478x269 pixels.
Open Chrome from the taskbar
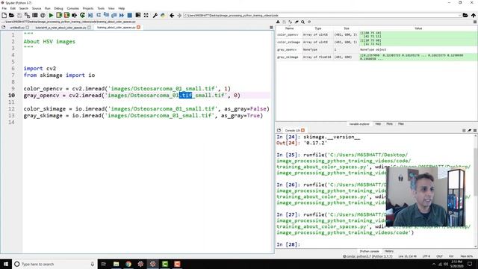(128, 264)
